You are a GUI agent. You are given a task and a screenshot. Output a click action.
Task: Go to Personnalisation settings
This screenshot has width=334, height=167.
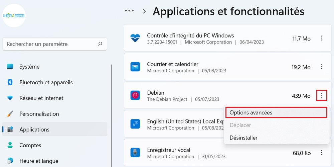click(x=54, y=113)
